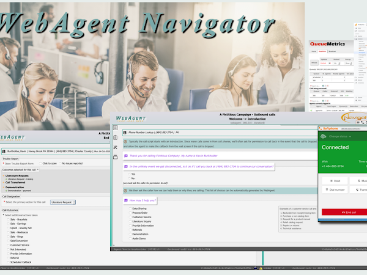The height and width of the screenshot is (275, 367).
Task: Check the 'Not Interested' outcome
Action: click(8, 249)
